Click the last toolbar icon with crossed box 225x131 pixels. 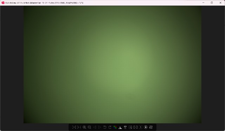point(151,127)
